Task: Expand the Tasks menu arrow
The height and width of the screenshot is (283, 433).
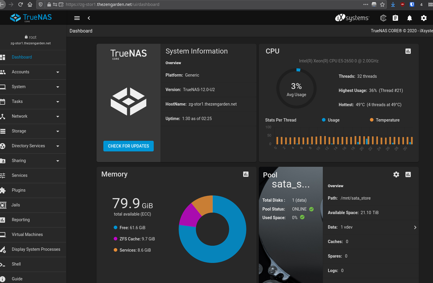Action: click(58, 102)
